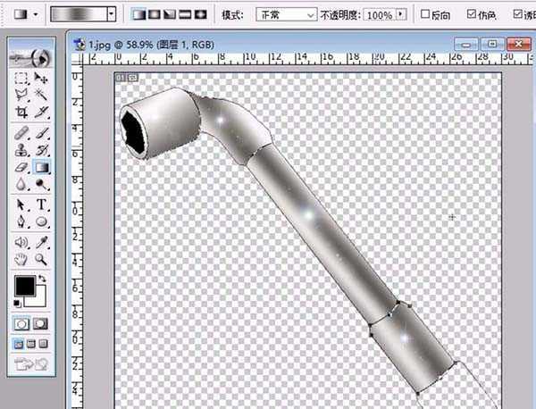Enable the 反向 (reverse) checkbox

(425, 15)
